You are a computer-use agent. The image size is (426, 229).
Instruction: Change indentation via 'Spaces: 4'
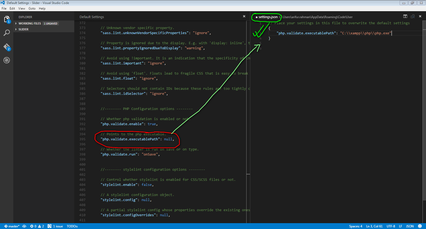tap(356, 226)
